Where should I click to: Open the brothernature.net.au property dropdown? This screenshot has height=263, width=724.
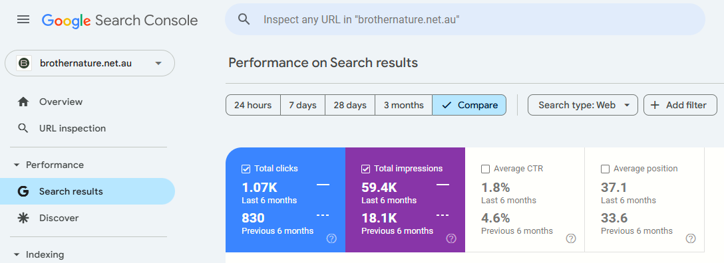pos(90,63)
